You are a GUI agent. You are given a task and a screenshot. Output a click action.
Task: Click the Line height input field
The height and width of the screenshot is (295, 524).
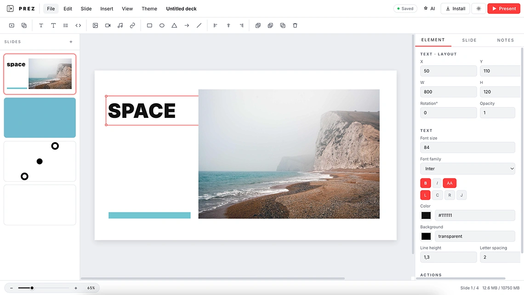pyautogui.click(x=449, y=257)
